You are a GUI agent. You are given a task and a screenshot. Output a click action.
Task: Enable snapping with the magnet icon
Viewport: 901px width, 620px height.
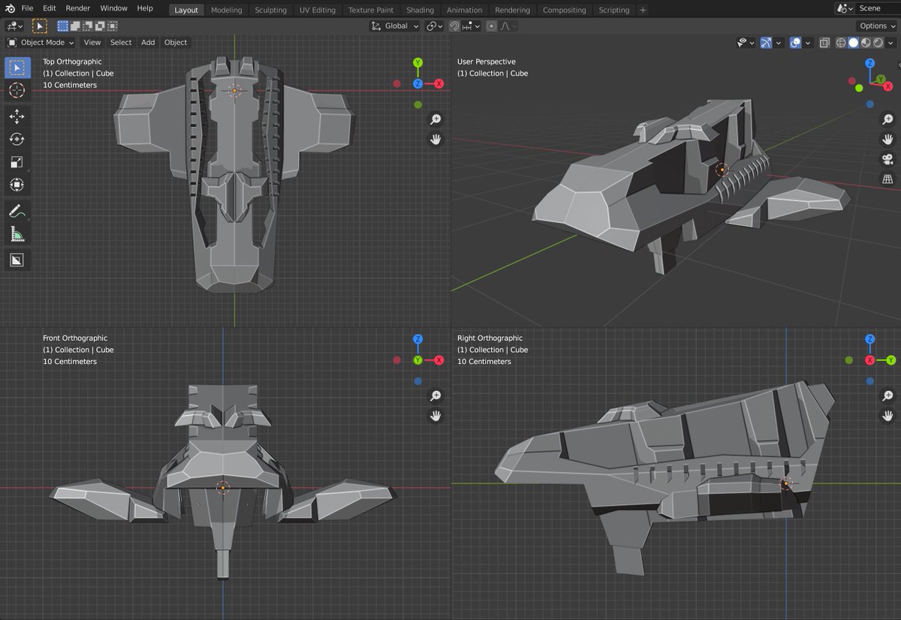(456, 26)
